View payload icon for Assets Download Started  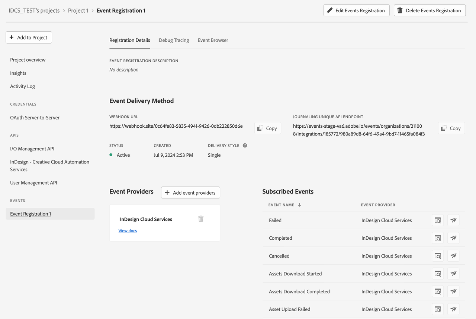pos(438,274)
